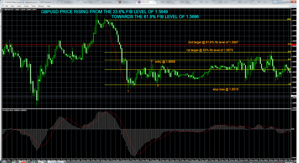Open the View menu

pyautogui.click(x=12, y=6)
